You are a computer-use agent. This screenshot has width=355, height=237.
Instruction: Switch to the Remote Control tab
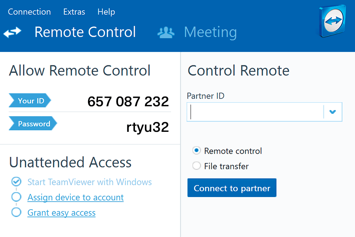pos(85,32)
